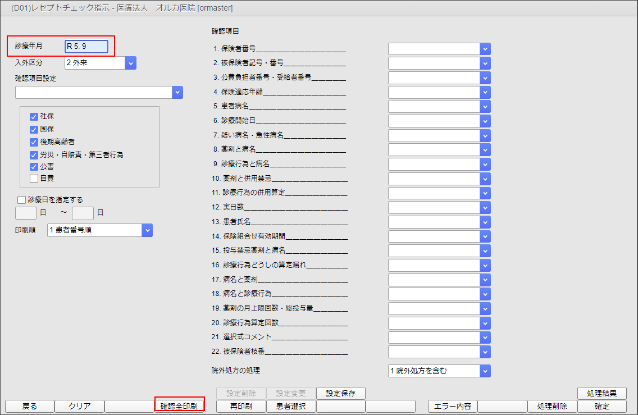Open the 院外処方の処理 dropdown arrow

pos(485,371)
